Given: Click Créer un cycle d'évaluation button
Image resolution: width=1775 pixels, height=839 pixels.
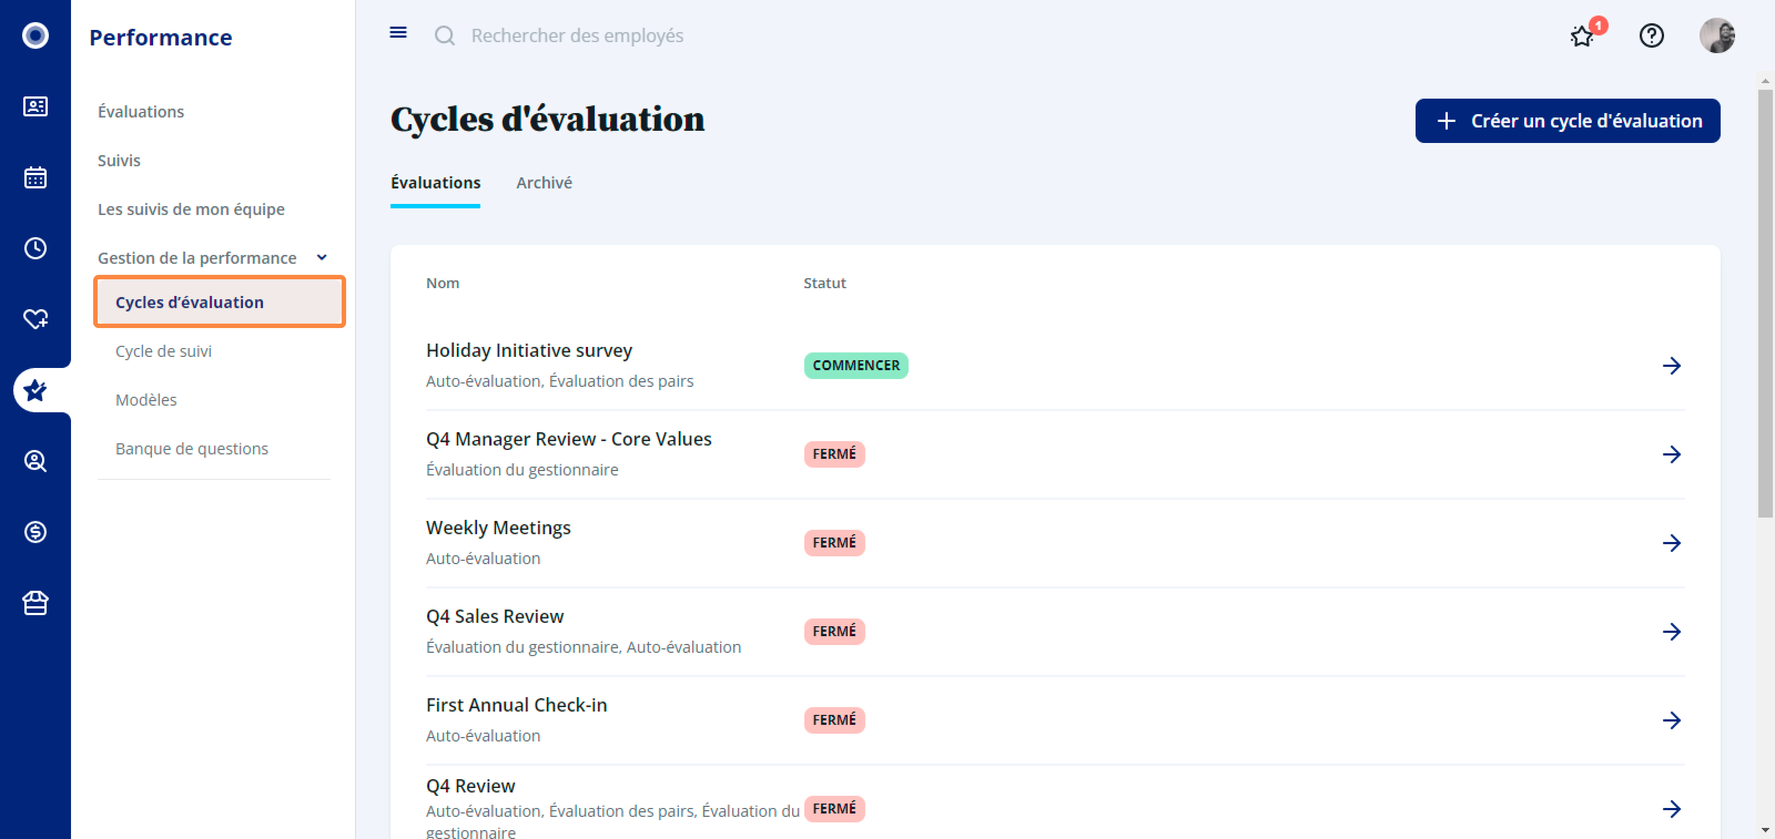Looking at the screenshot, I should tap(1568, 121).
